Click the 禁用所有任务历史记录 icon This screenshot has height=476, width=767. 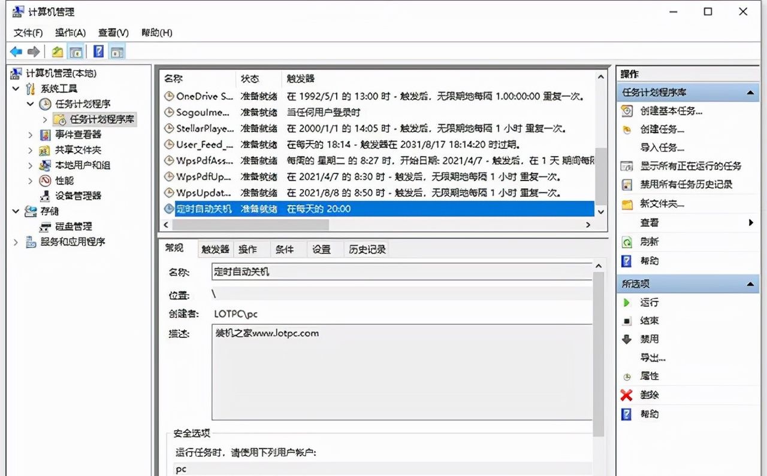pyautogui.click(x=627, y=185)
